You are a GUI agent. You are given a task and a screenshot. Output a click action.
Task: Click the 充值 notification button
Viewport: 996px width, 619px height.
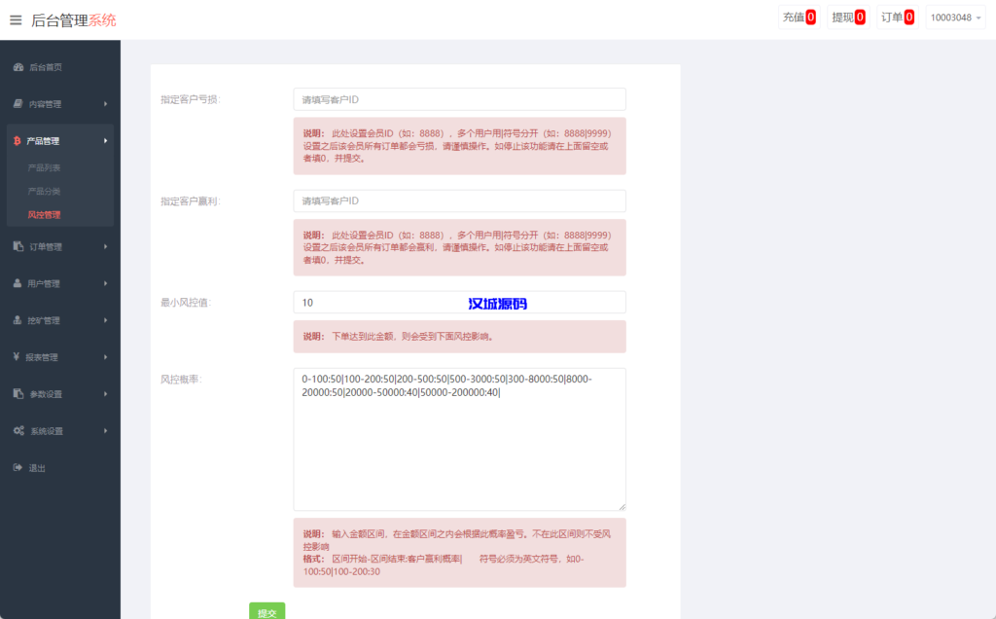(x=799, y=18)
